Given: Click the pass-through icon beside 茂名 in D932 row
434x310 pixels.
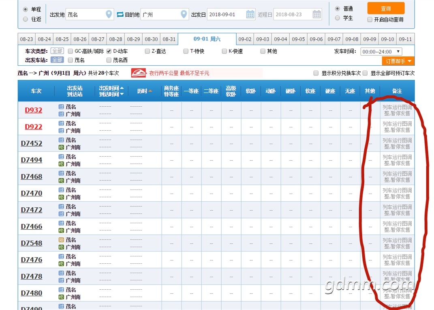Looking at the screenshot, I should pos(61,107).
